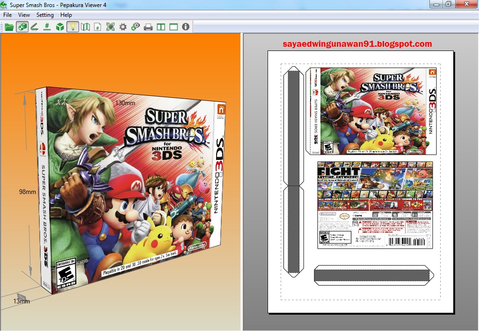Open the Setting menu

[x=45, y=14]
